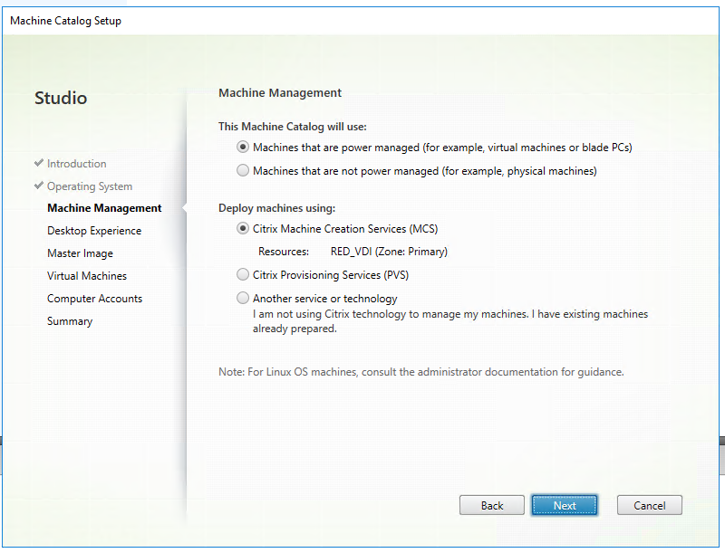Open the Desktop Experience step
This screenshot has height=553, width=725.
click(94, 230)
